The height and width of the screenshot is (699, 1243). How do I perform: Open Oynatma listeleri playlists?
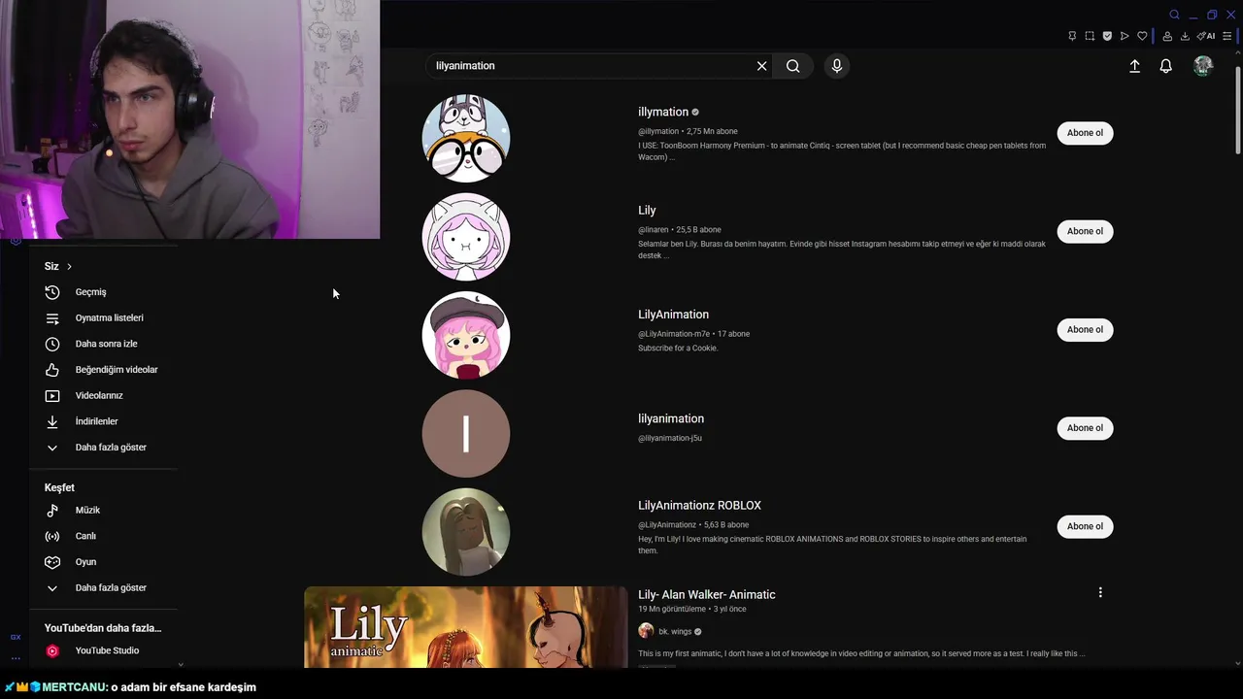(104, 317)
